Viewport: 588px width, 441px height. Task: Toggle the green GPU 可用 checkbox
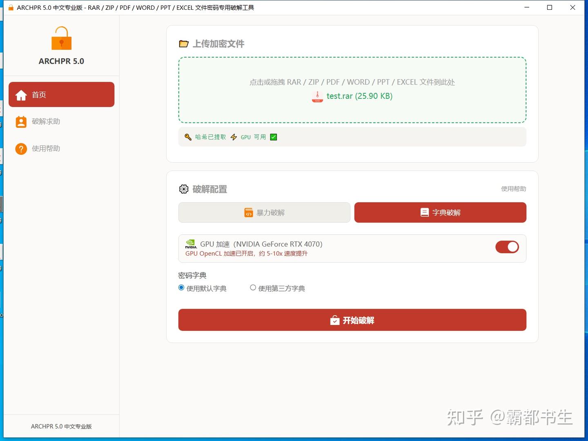[274, 137]
